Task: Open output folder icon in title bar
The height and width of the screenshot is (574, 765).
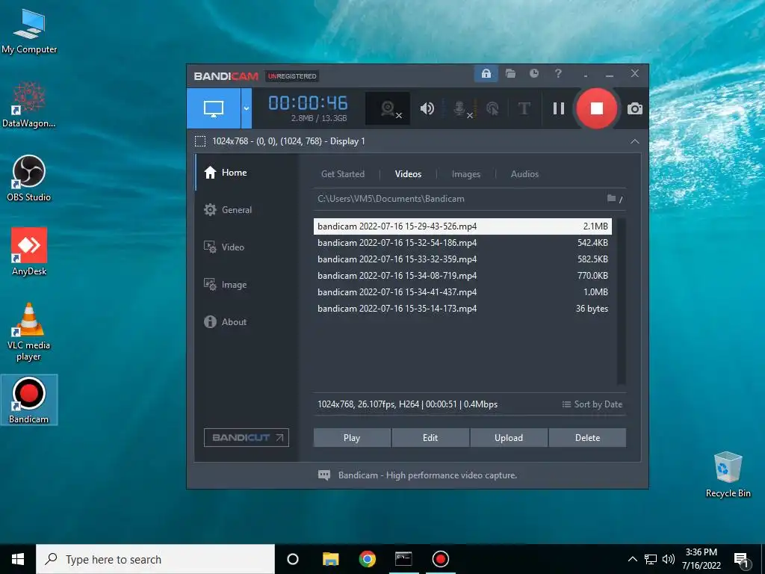Action: [x=510, y=74]
